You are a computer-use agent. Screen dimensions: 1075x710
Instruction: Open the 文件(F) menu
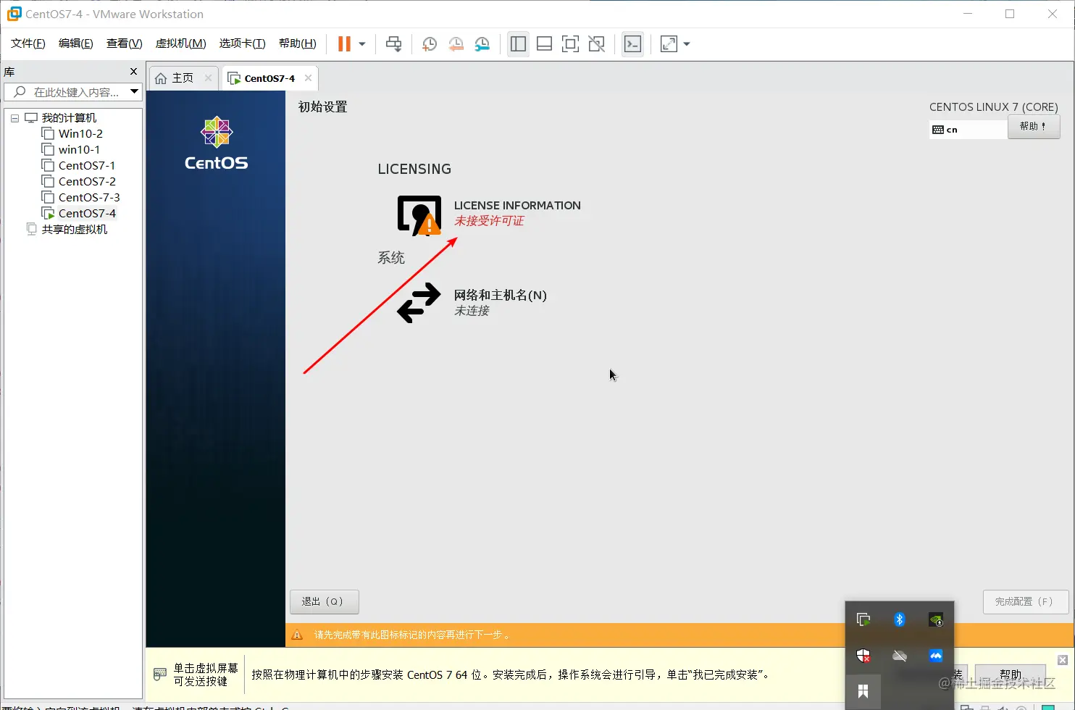point(28,43)
